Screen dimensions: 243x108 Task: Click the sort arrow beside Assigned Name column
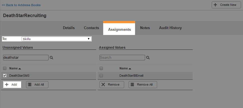tap(130, 69)
